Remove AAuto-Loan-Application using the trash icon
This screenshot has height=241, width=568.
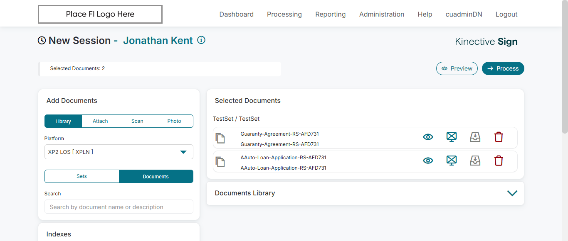pos(499,161)
